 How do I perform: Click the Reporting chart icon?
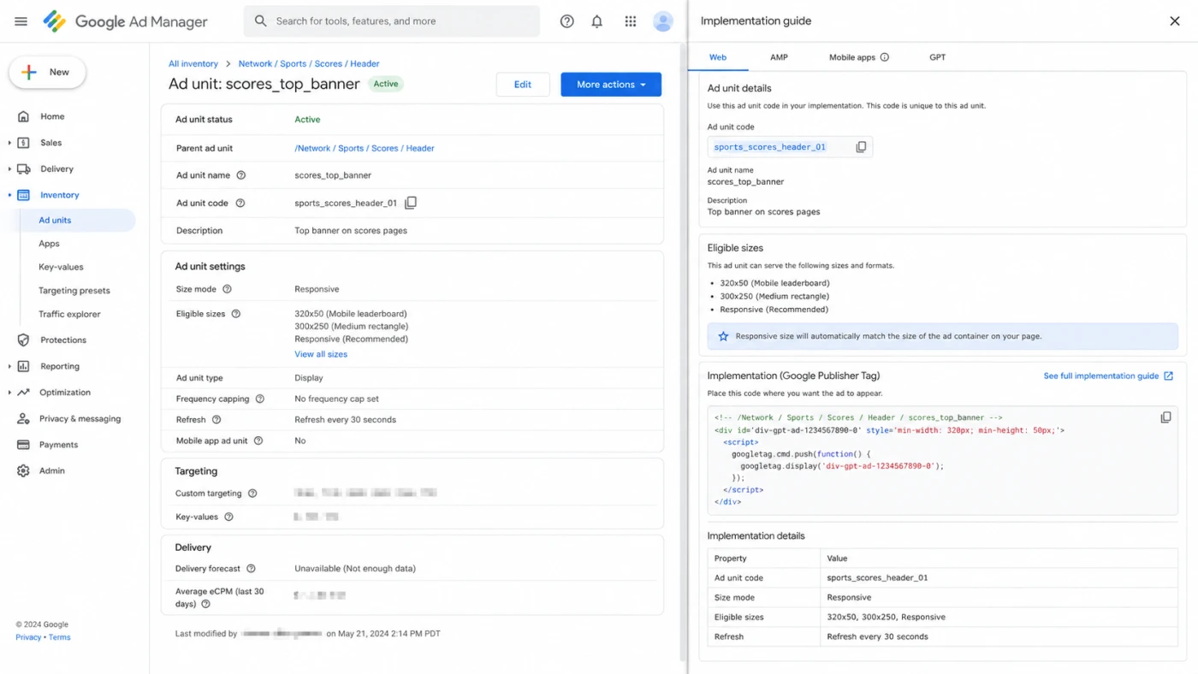click(x=23, y=366)
